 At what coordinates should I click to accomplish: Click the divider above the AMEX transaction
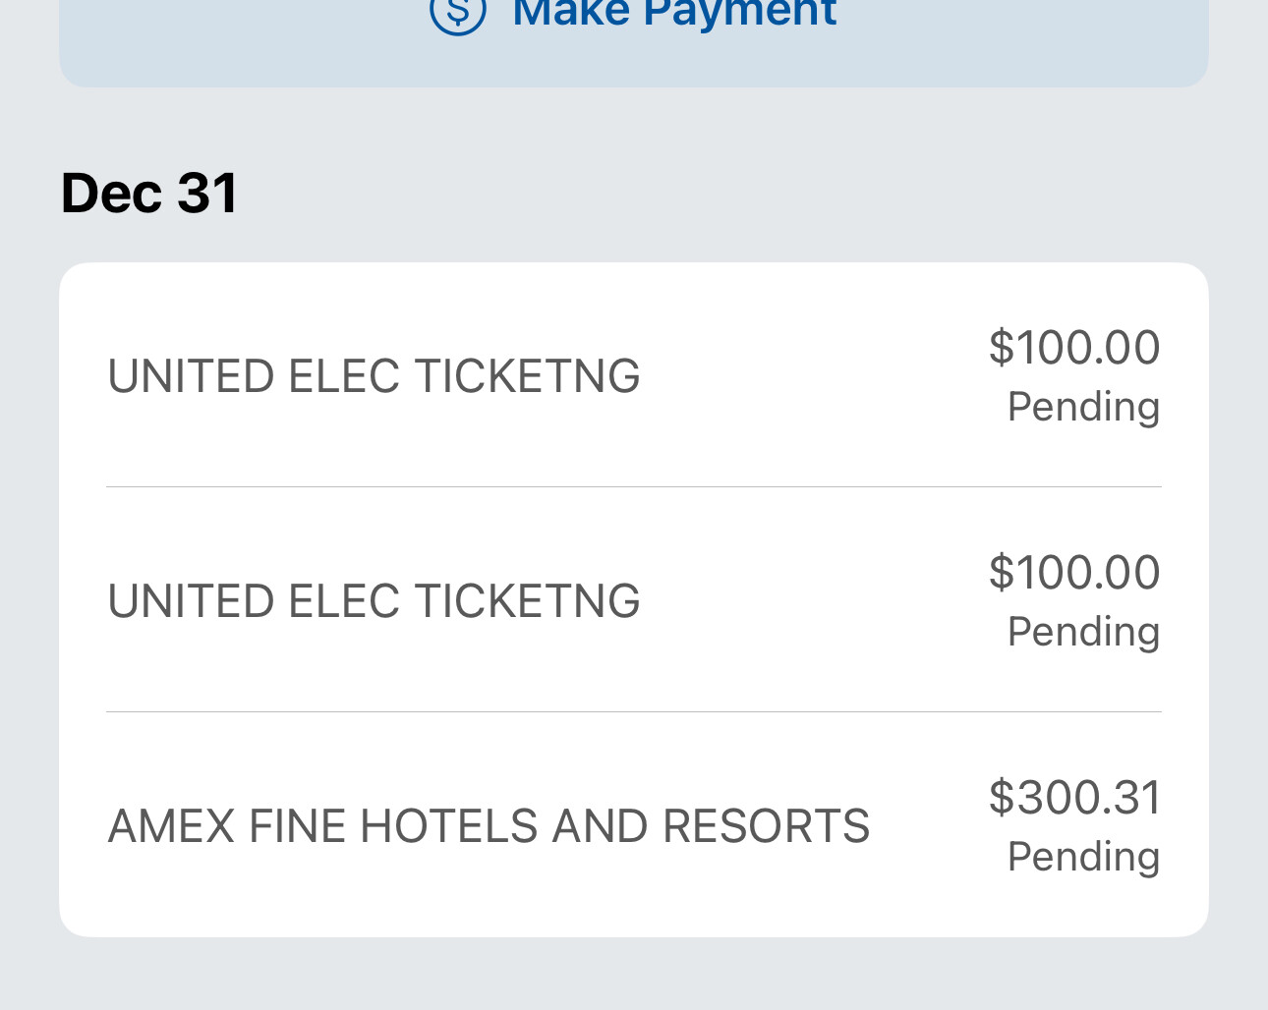[633, 711]
